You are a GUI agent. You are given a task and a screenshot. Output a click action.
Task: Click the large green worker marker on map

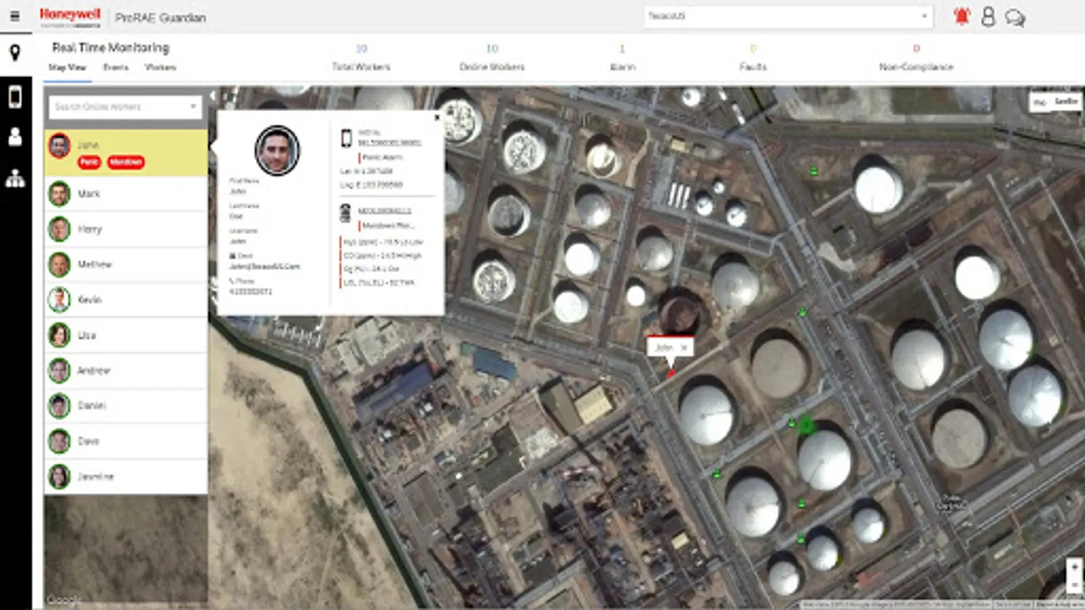click(806, 426)
